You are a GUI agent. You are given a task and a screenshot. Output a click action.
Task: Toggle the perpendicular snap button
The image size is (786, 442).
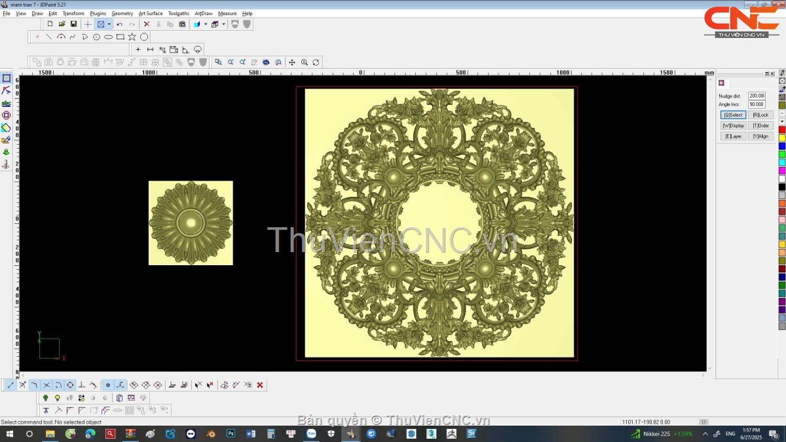pos(82,385)
